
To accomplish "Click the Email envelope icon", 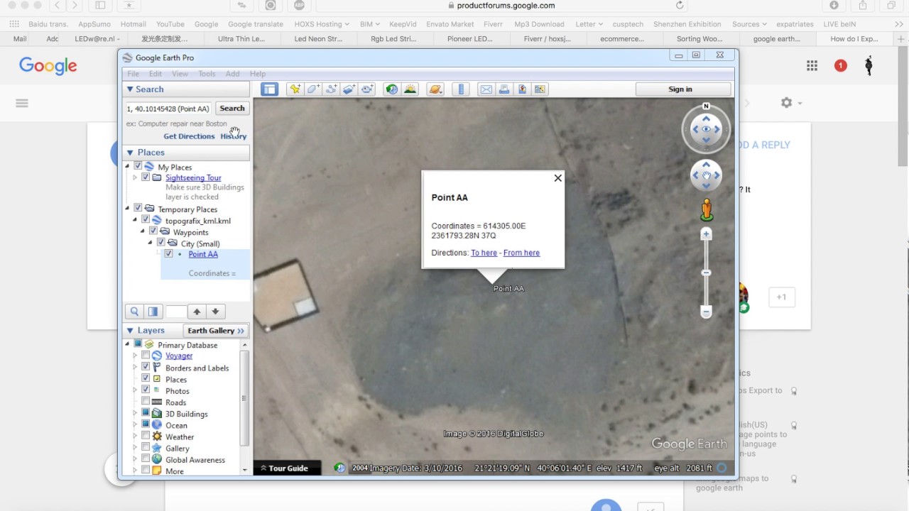I will pos(486,89).
